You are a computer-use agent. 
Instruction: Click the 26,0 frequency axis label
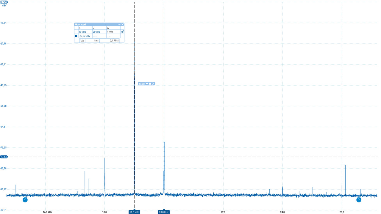click(342, 212)
